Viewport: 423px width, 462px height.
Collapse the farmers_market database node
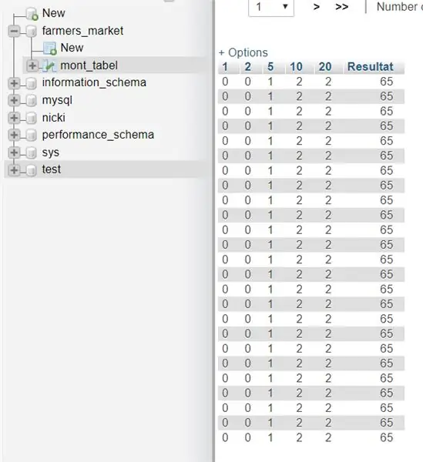[x=14, y=31]
